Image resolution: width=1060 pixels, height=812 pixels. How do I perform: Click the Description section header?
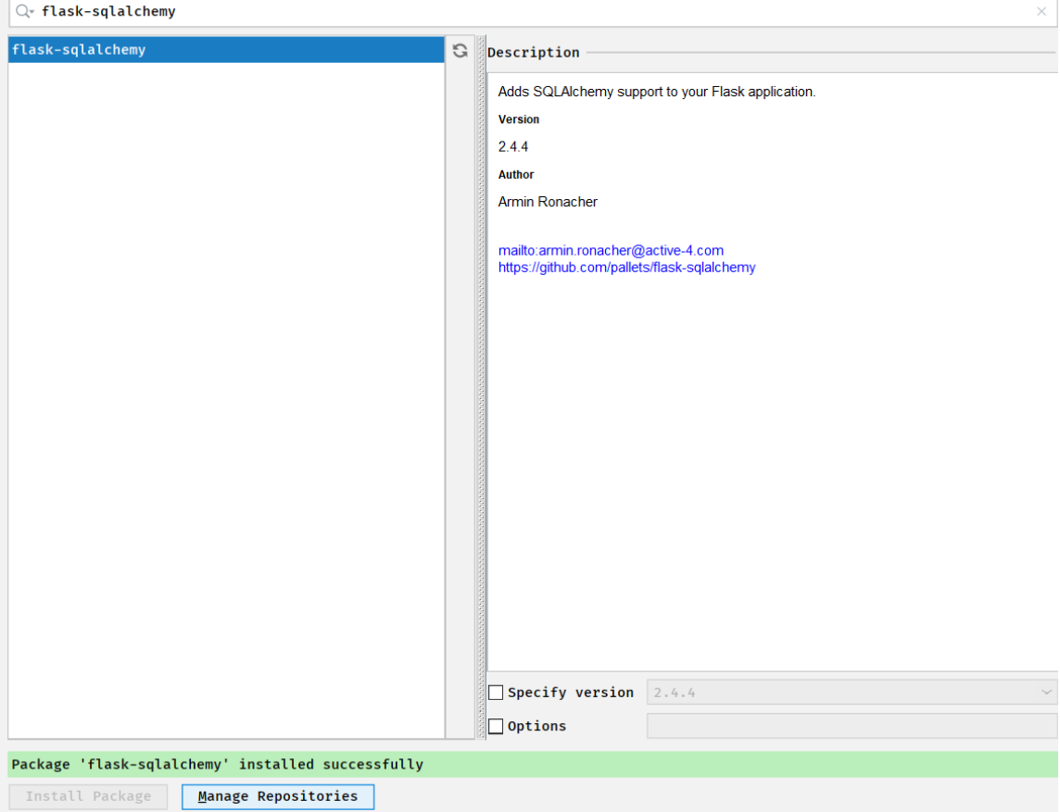click(x=534, y=53)
